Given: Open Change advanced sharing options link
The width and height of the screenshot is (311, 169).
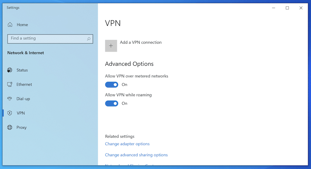Looking at the screenshot, I should coord(136,155).
